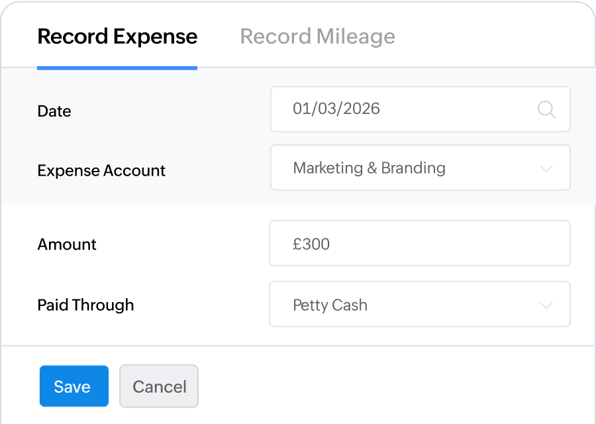Click the Expense Account label

(101, 170)
